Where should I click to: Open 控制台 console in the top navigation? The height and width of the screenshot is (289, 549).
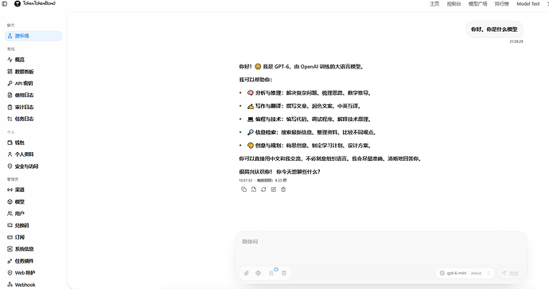click(454, 4)
